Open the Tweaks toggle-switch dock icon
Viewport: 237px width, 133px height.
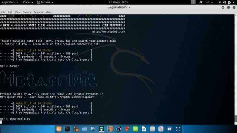coord(161,129)
